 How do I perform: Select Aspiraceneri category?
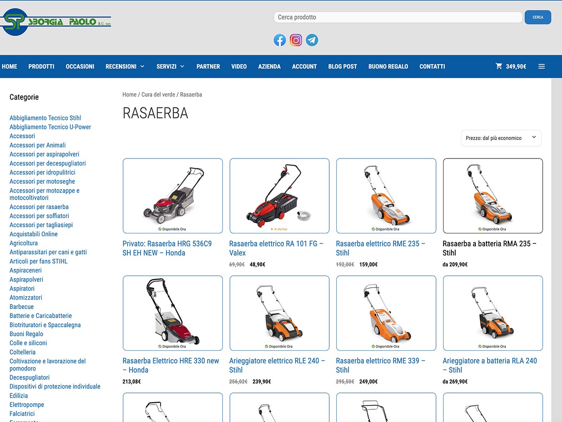26,271
